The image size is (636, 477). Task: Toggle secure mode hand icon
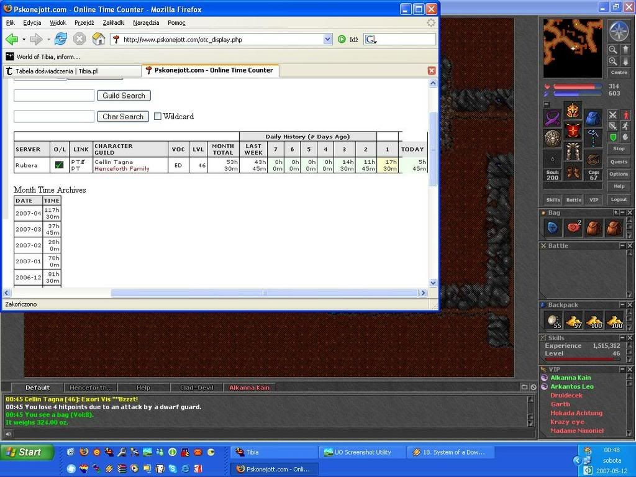625,137
